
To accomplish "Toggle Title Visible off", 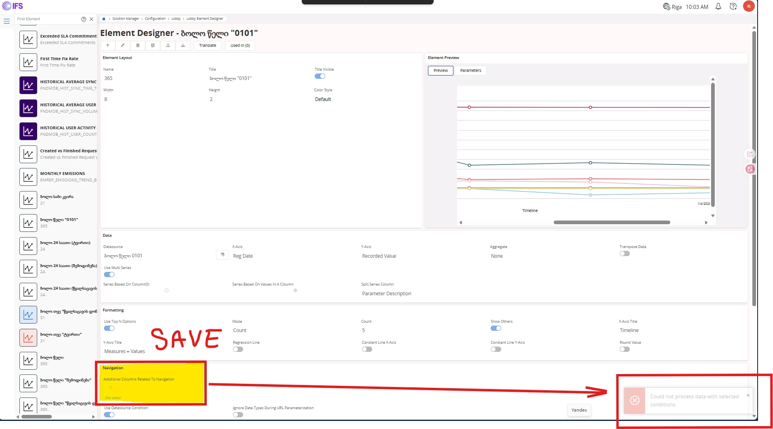I will click(320, 76).
